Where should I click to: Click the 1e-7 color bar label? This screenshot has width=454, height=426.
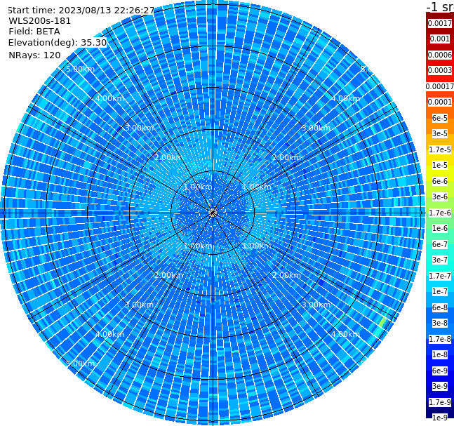pyautogui.click(x=440, y=291)
